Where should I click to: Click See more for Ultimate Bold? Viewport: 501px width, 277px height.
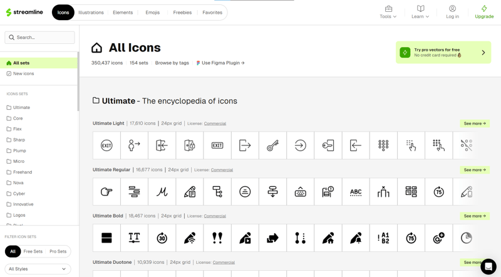(x=475, y=216)
